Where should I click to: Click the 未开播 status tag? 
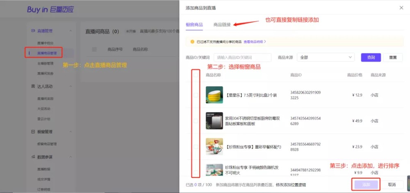[131, 32]
